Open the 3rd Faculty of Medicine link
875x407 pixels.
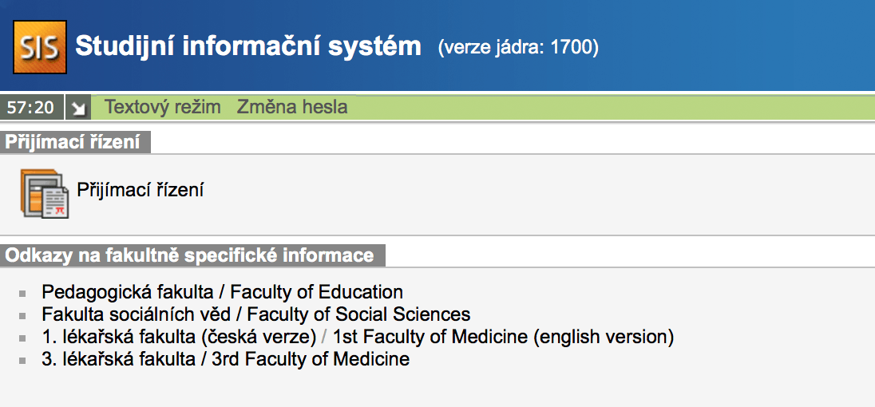point(225,359)
